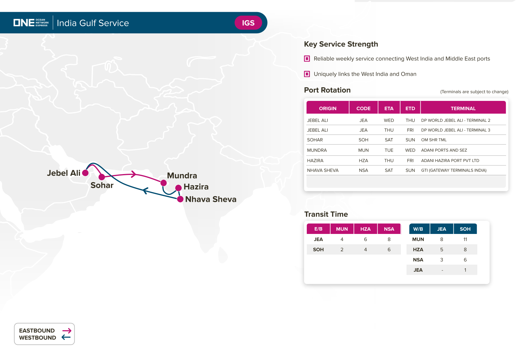Click the Sohar port dot on map
This screenshot has width=531, height=354.
[x=102, y=177]
